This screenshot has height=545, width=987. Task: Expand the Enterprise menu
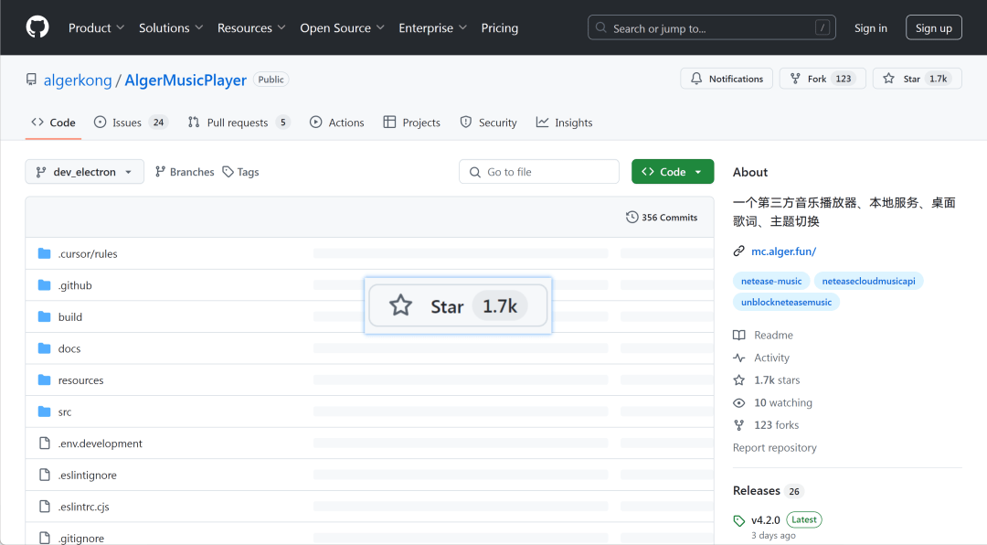click(432, 27)
